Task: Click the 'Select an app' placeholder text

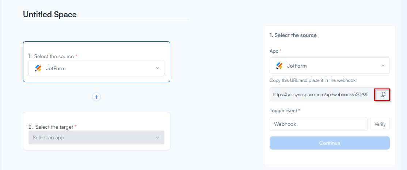Action: coord(49,137)
